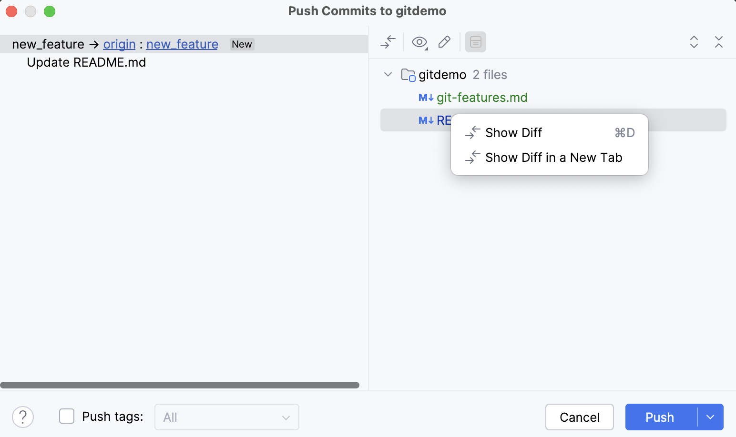Click the gitdemo repository folder icon
This screenshot has width=736, height=437.
(408, 74)
